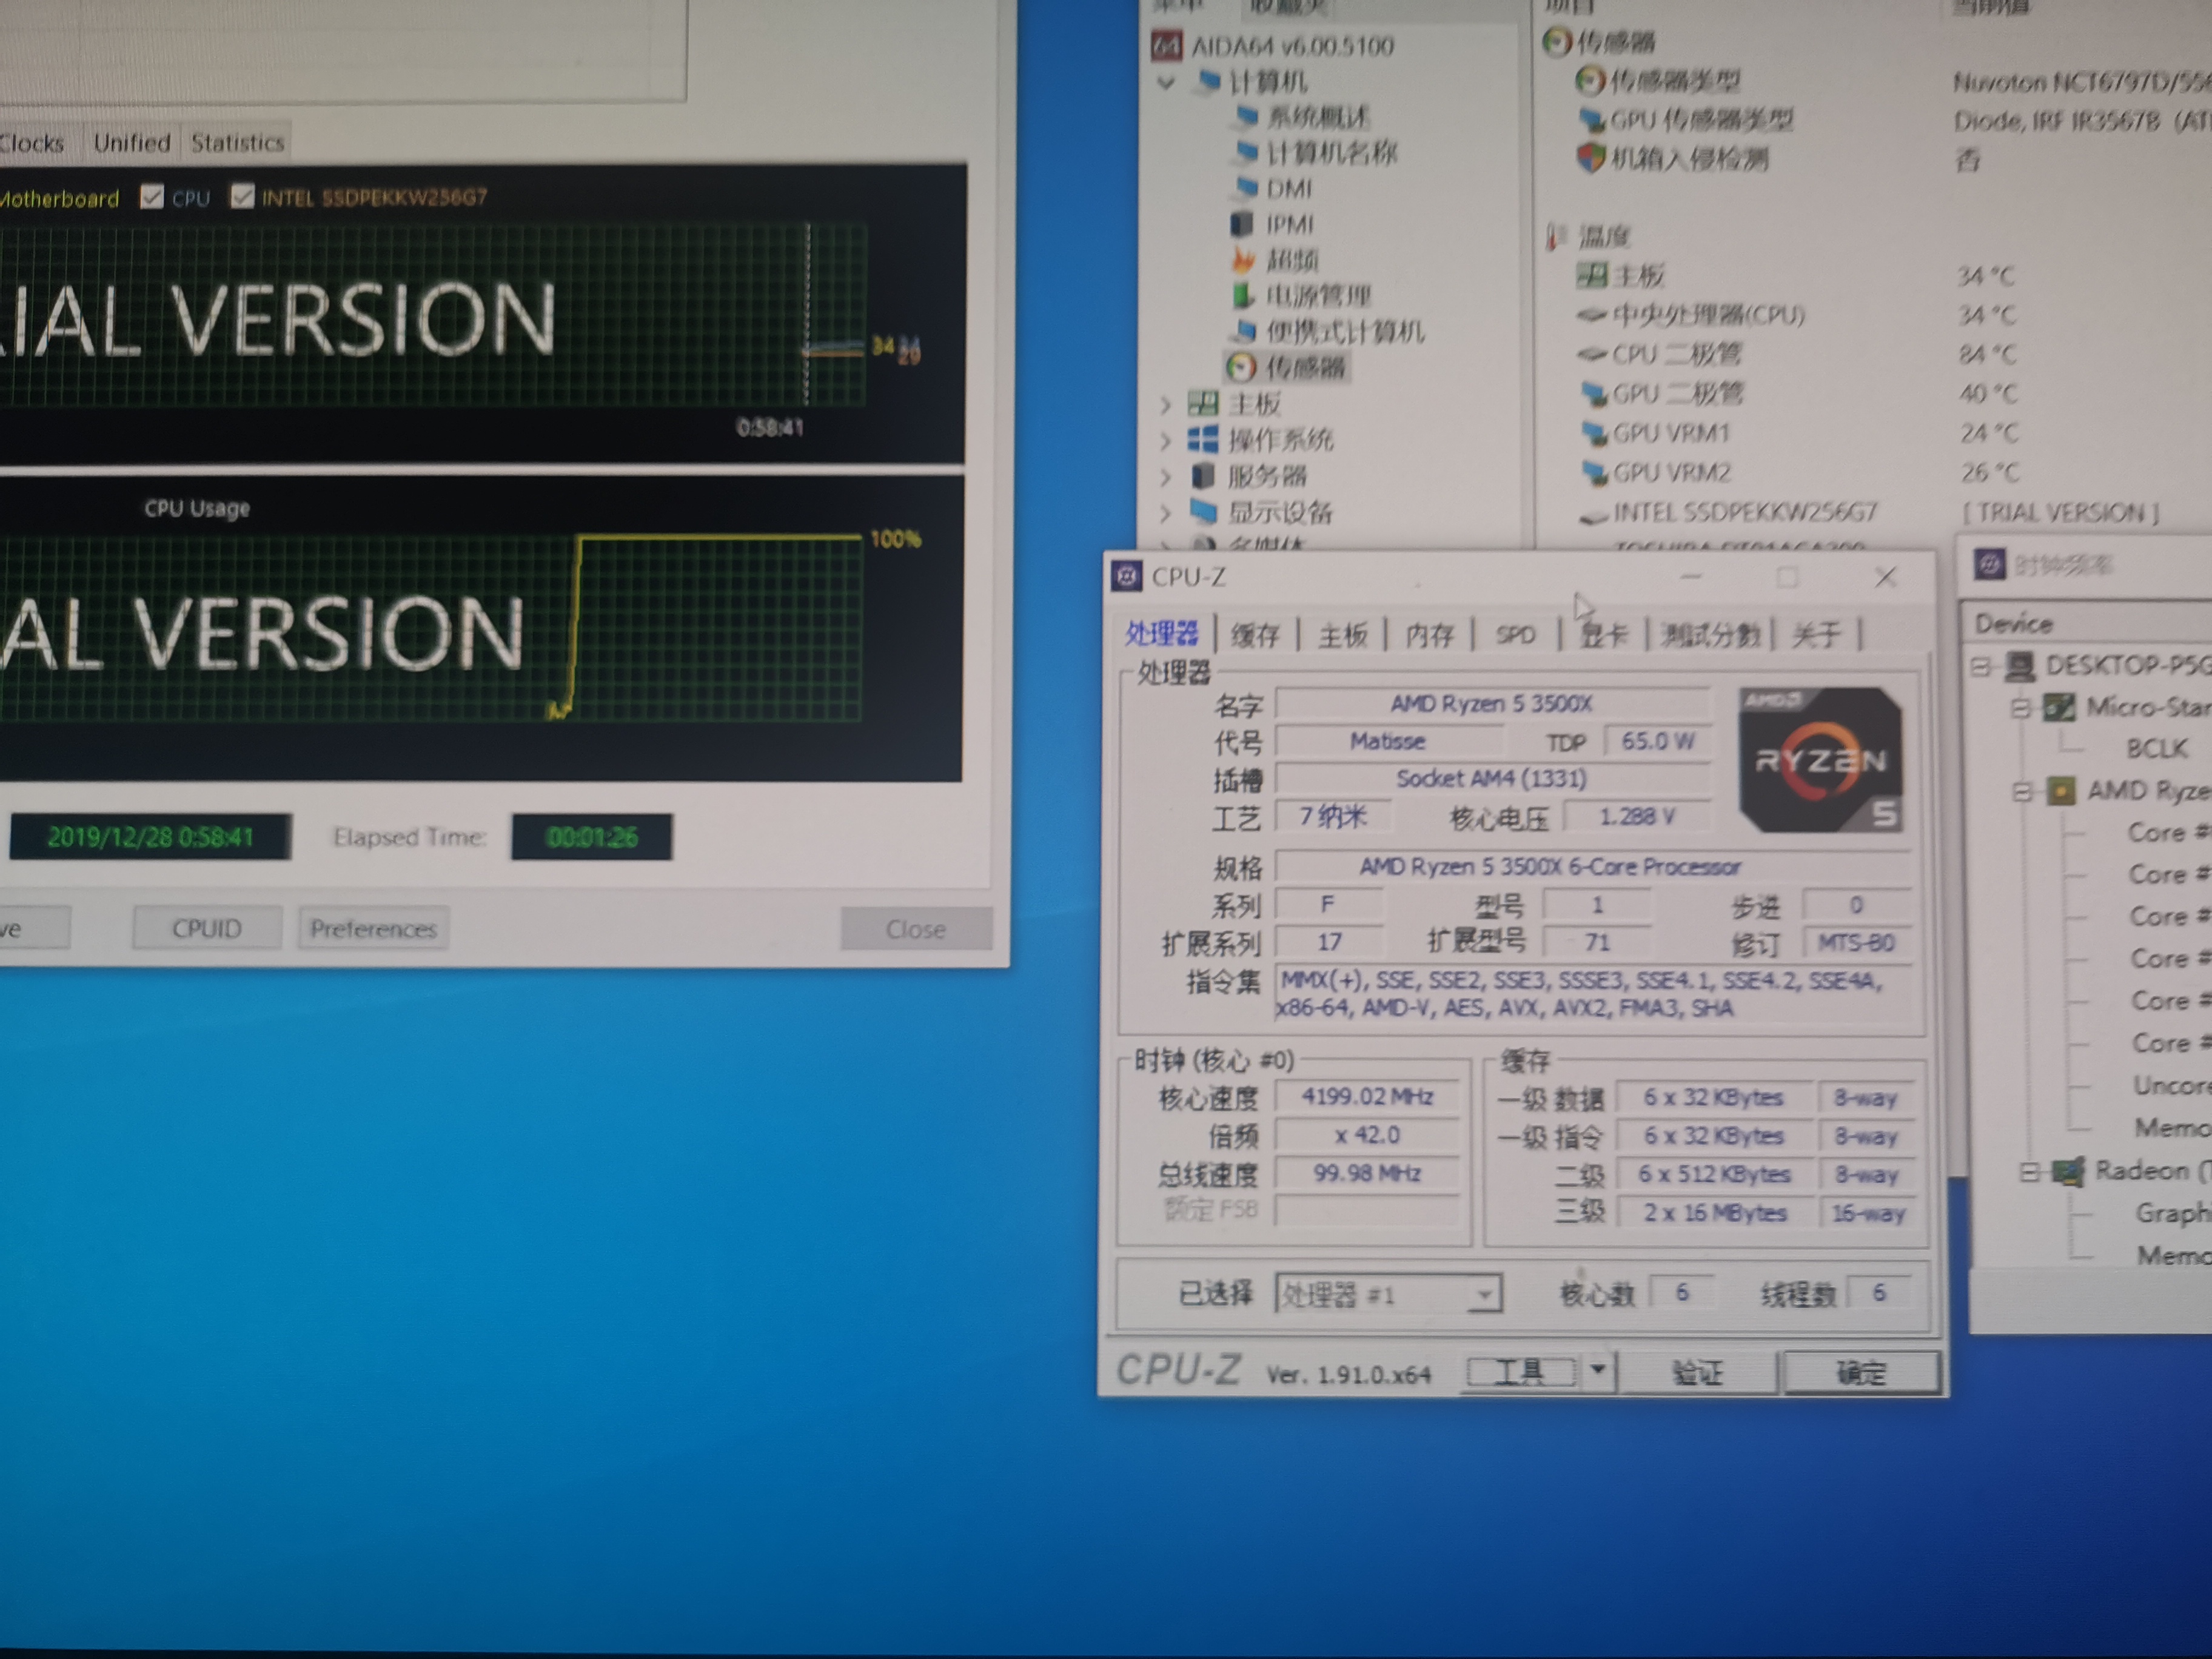Switch to the Statistics tab
This screenshot has height=1659, width=2212.
[x=237, y=143]
